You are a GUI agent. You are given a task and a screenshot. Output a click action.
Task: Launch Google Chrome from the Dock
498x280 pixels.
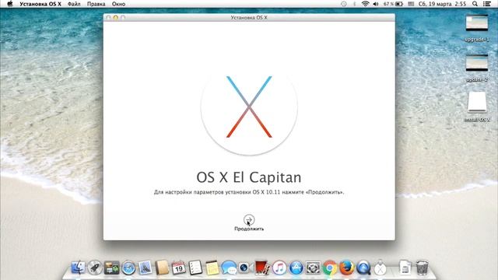pyautogui.click(x=330, y=268)
